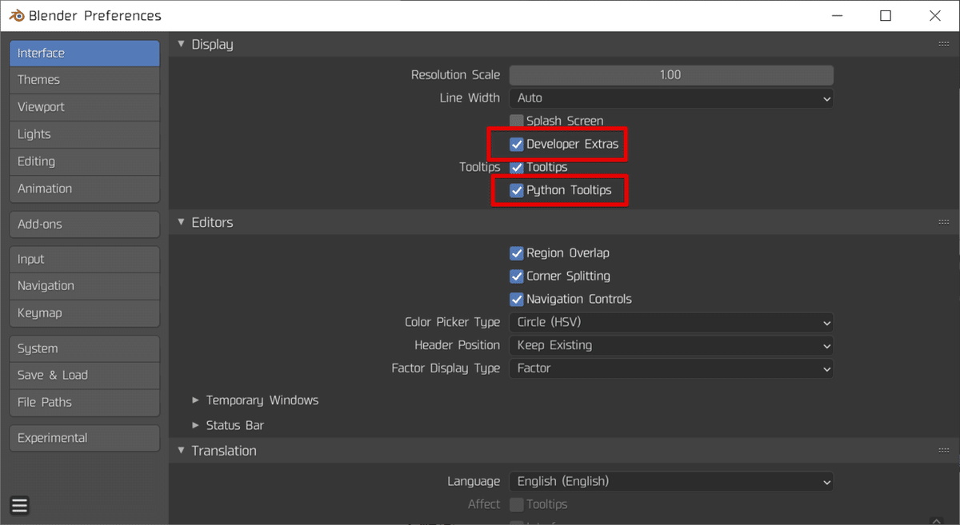The height and width of the screenshot is (525, 960).
Task: Expand the Status Bar subpanel
Action: point(196,425)
